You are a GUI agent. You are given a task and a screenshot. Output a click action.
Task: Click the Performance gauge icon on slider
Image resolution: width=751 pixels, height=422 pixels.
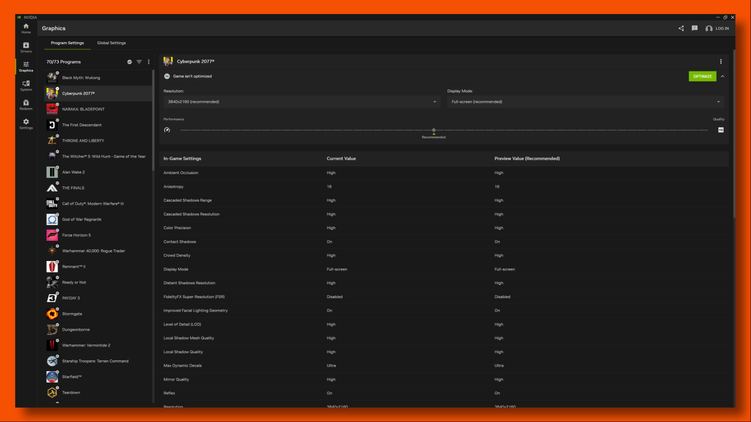coord(167,130)
